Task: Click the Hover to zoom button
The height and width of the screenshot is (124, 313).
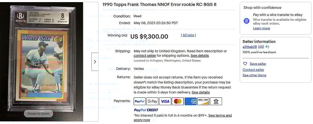Action: tap(38, 114)
